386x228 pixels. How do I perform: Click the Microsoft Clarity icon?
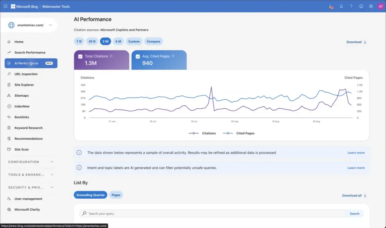9,209
